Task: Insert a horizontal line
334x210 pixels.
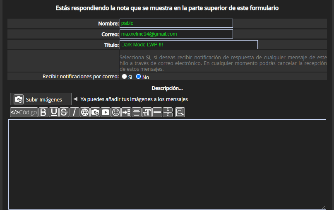Action: 157,112
